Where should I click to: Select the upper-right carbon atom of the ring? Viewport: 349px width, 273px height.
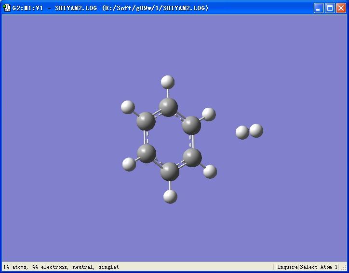(191, 125)
